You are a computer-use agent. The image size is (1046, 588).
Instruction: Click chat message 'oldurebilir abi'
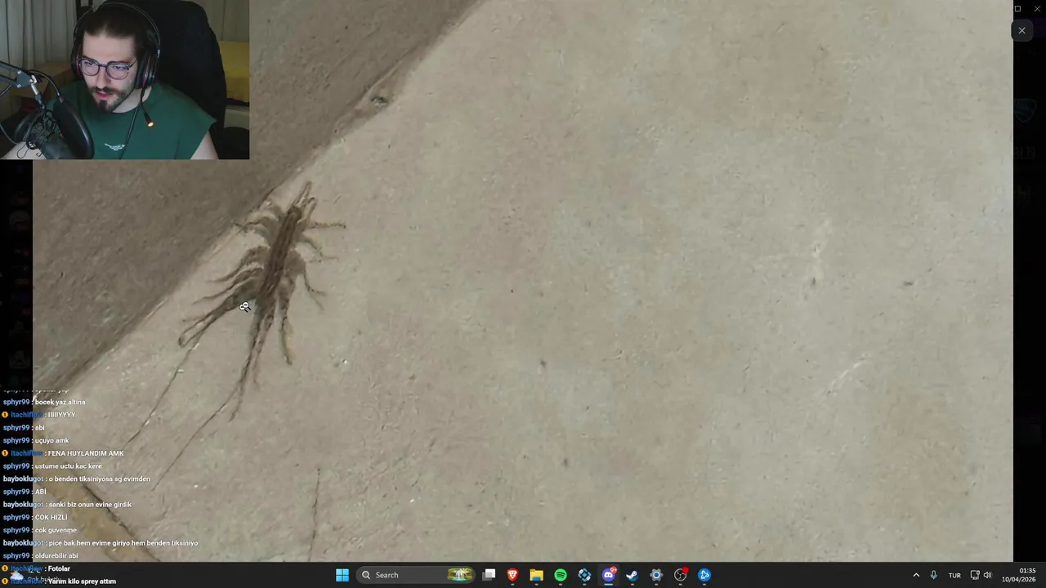tap(56, 555)
